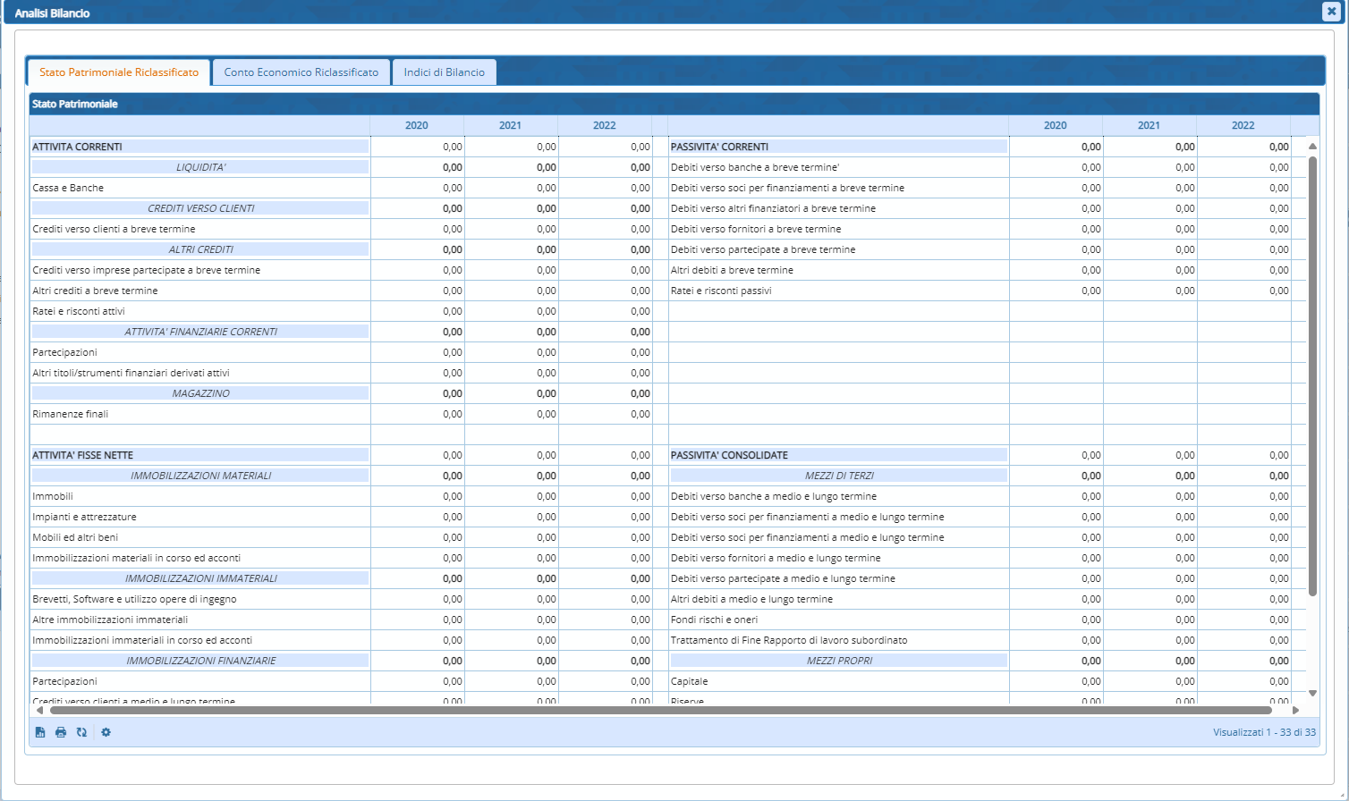The image size is (1349, 801).
Task: Select the Cassa e Banche row
Action: coord(68,188)
